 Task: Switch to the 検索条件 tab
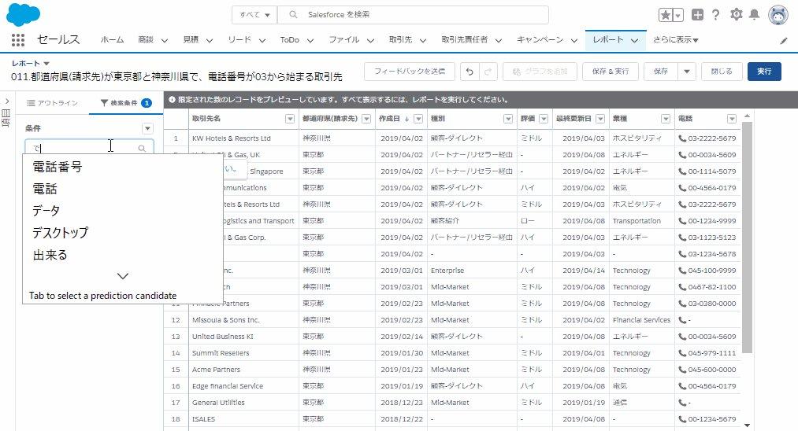(x=126, y=103)
